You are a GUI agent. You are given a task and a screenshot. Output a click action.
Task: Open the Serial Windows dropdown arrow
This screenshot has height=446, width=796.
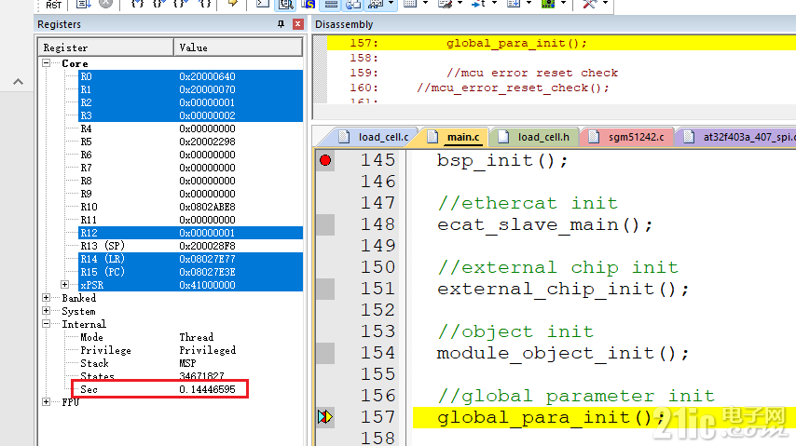click(x=460, y=3)
